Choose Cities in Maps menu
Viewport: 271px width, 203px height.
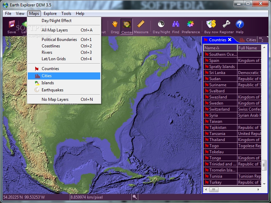coord(64,76)
